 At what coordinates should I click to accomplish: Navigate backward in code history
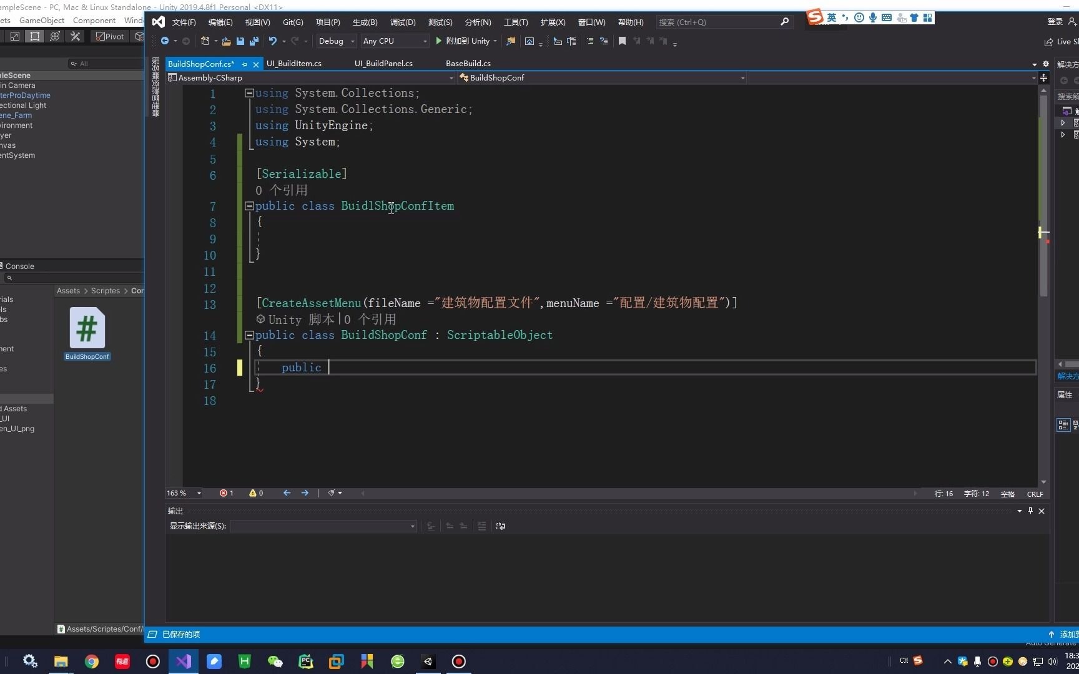click(x=165, y=41)
